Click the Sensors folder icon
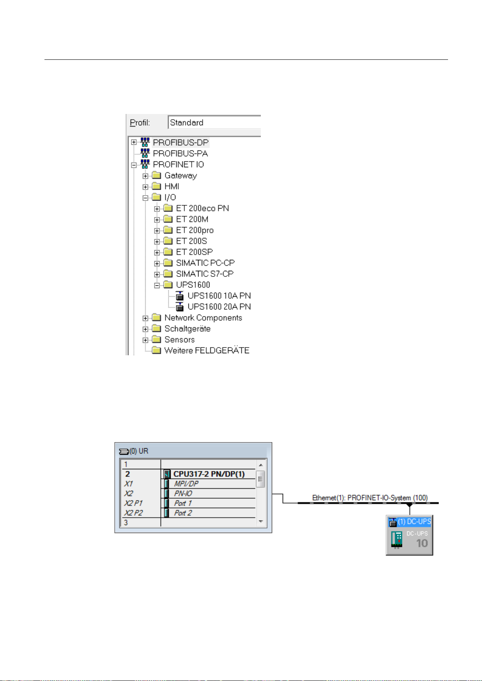The height and width of the screenshot is (681, 482). [x=156, y=339]
